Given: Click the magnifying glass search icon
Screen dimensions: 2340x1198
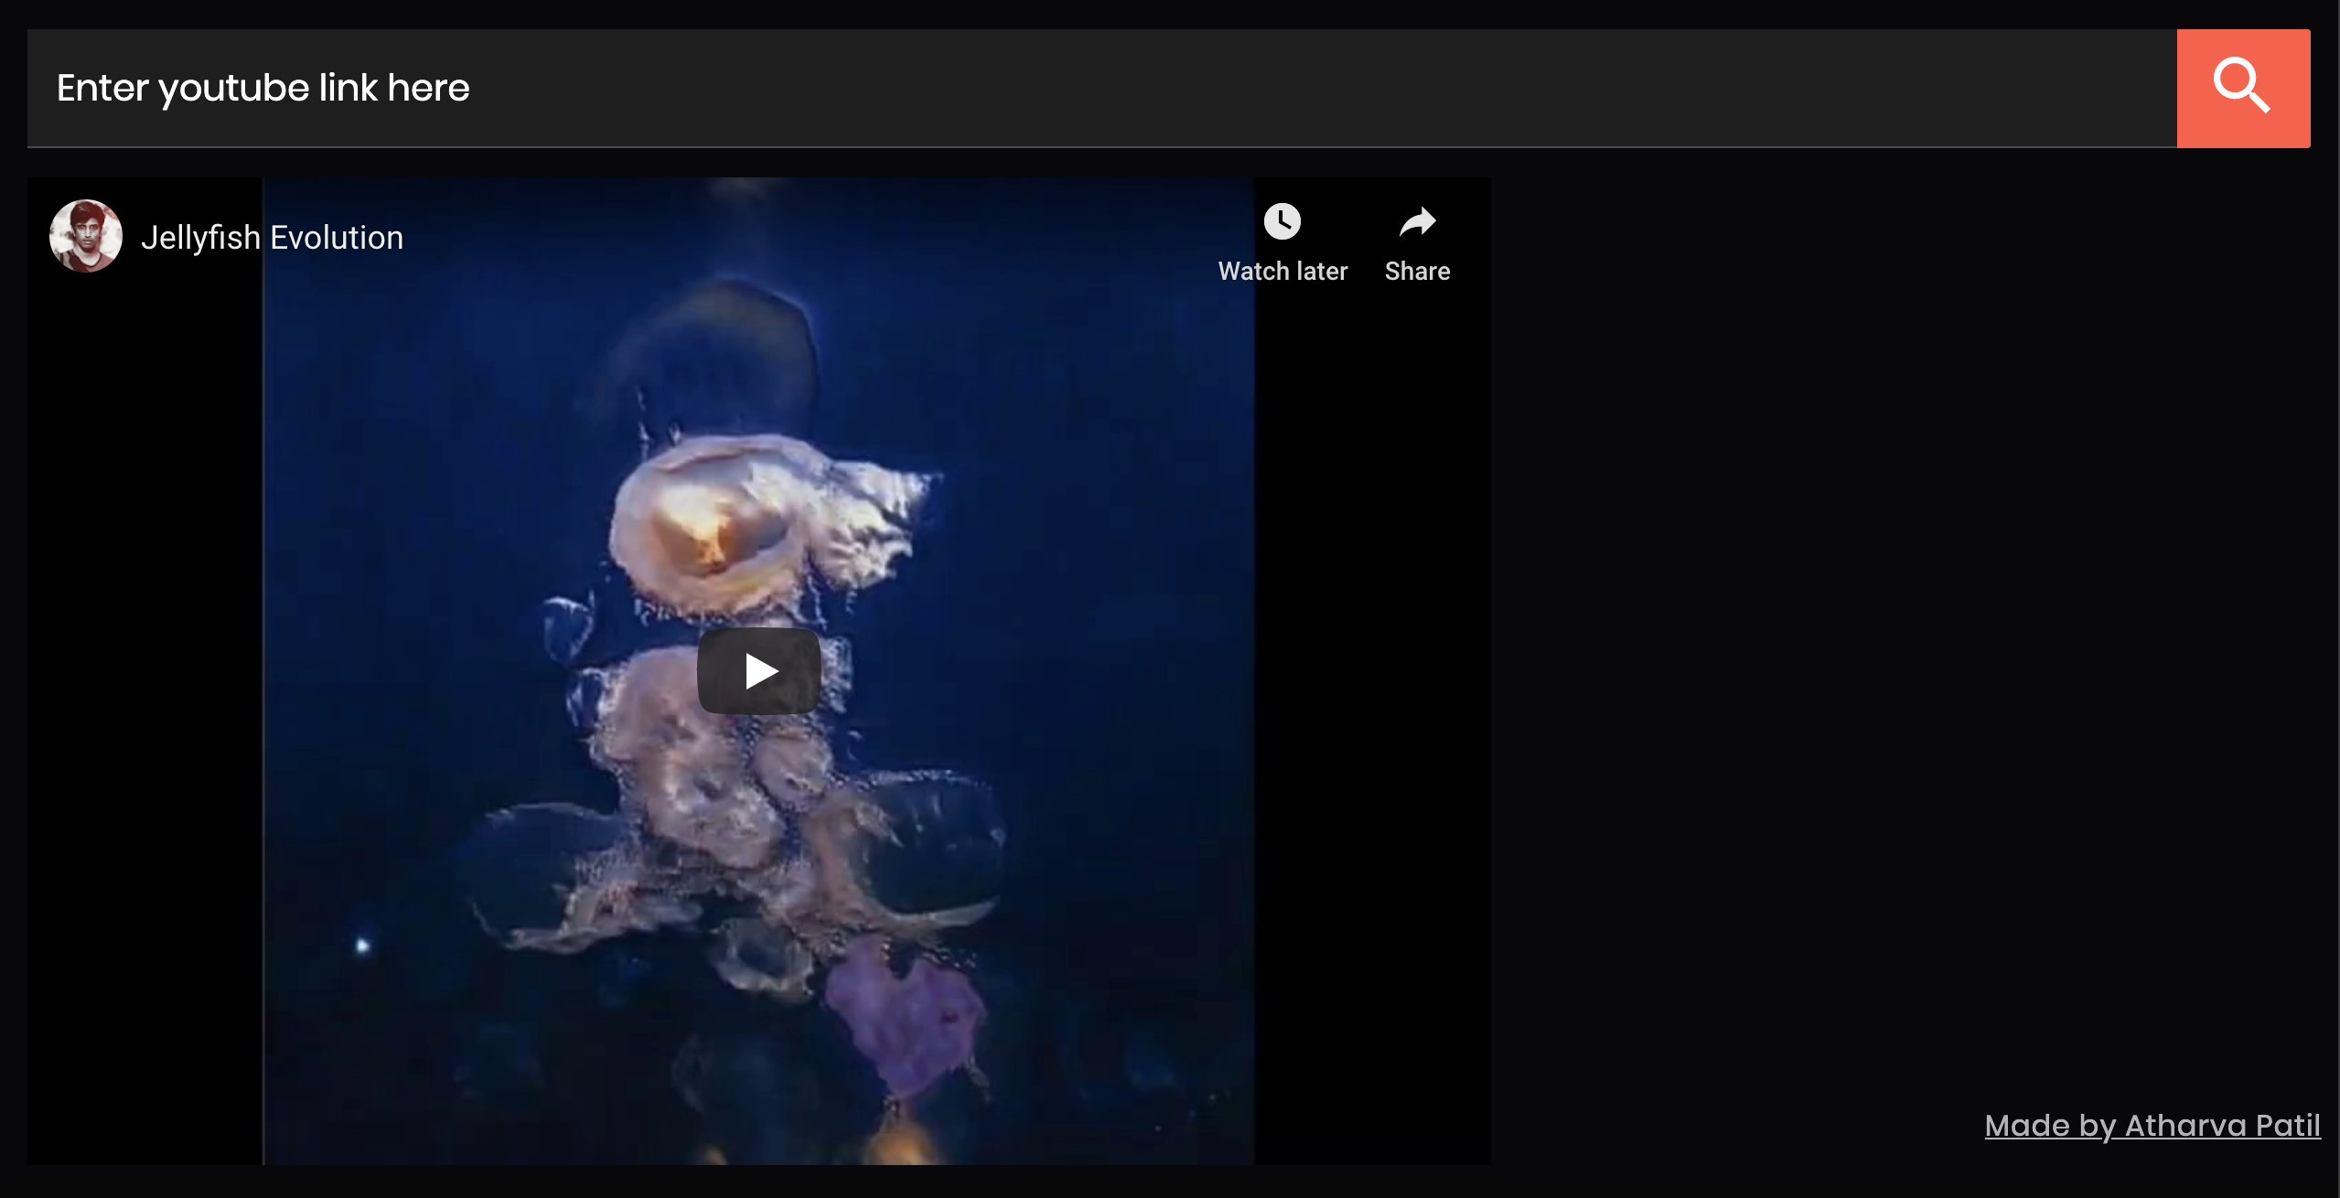Looking at the screenshot, I should pos(2241,86).
